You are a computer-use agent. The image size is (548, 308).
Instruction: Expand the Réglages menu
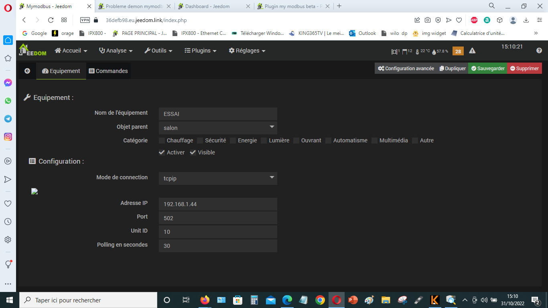point(247,51)
